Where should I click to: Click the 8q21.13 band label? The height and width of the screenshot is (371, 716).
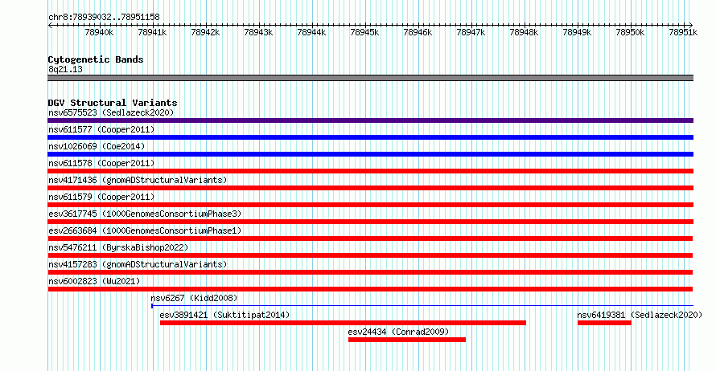[x=65, y=69]
